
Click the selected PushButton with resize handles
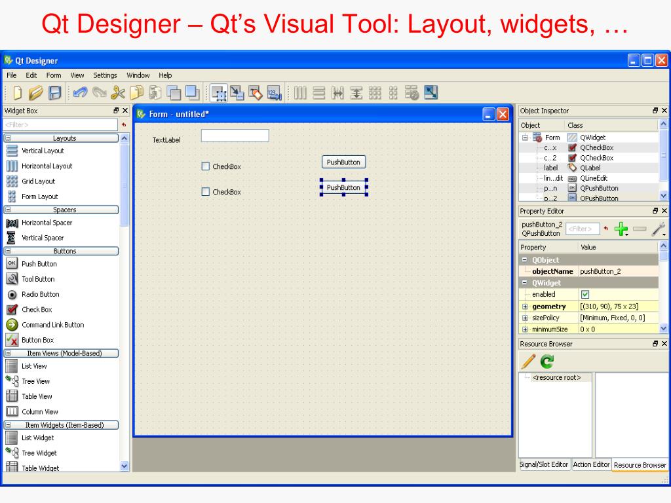click(343, 187)
